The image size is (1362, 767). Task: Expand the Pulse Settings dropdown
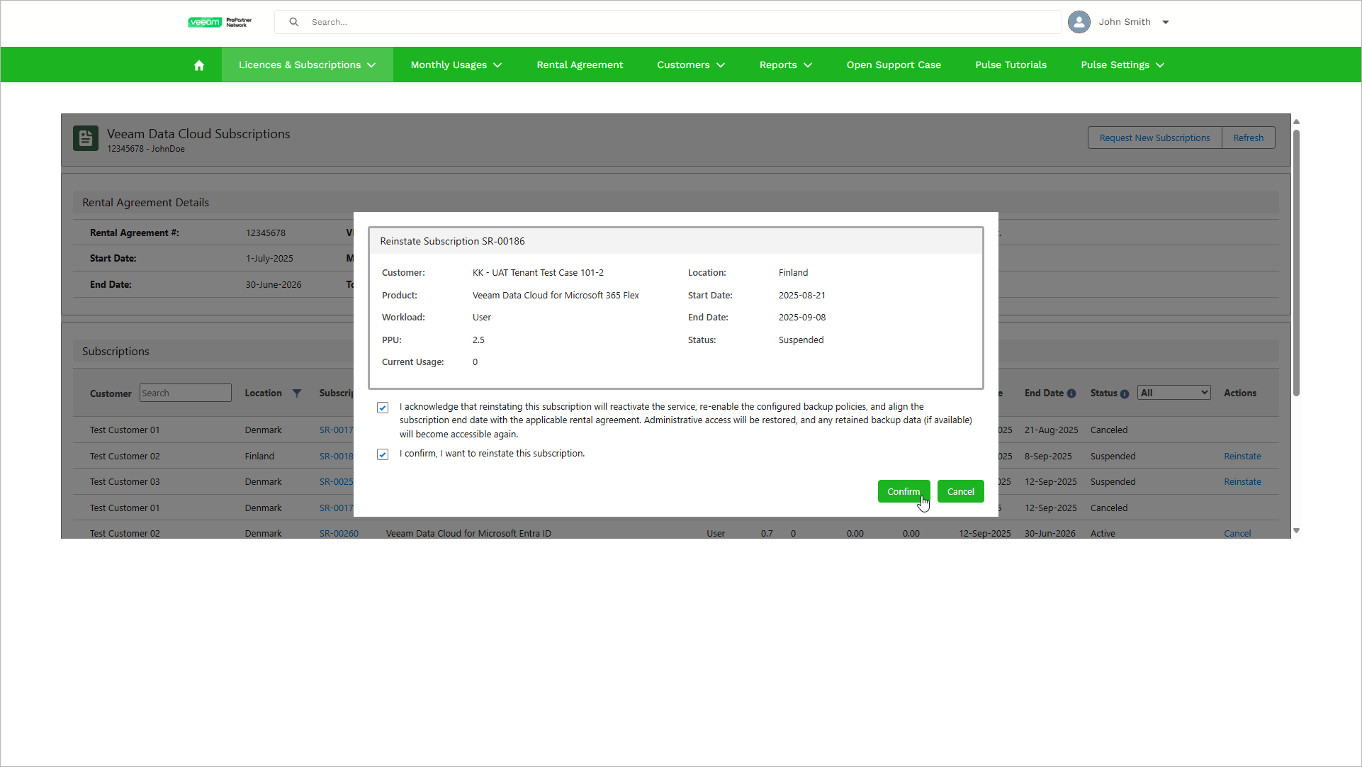tap(1122, 65)
